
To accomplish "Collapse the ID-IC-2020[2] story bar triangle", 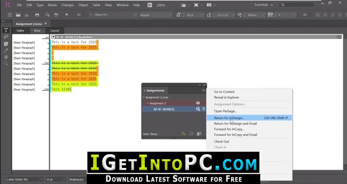I will point(53,37).
